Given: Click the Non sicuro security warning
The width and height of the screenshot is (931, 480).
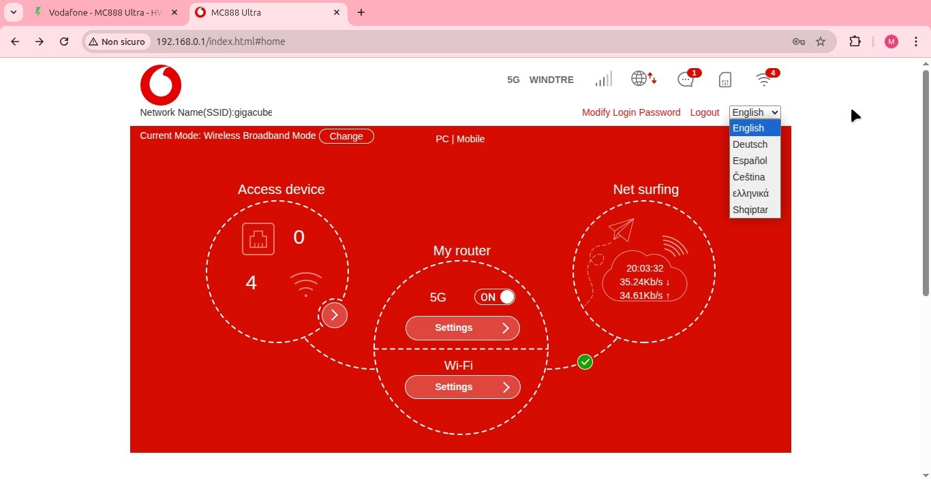Looking at the screenshot, I should coord(117,42).
